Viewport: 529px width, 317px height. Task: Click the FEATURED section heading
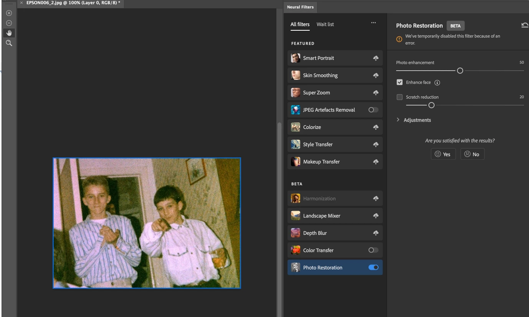pyautogui.click(x=303, y=44)
